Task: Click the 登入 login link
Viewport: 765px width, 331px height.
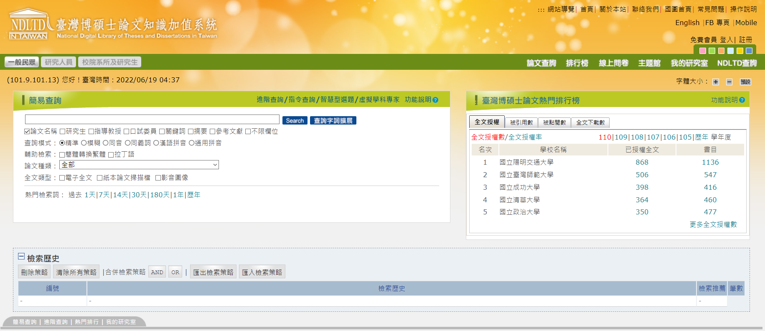Action: tap(726, 40)
